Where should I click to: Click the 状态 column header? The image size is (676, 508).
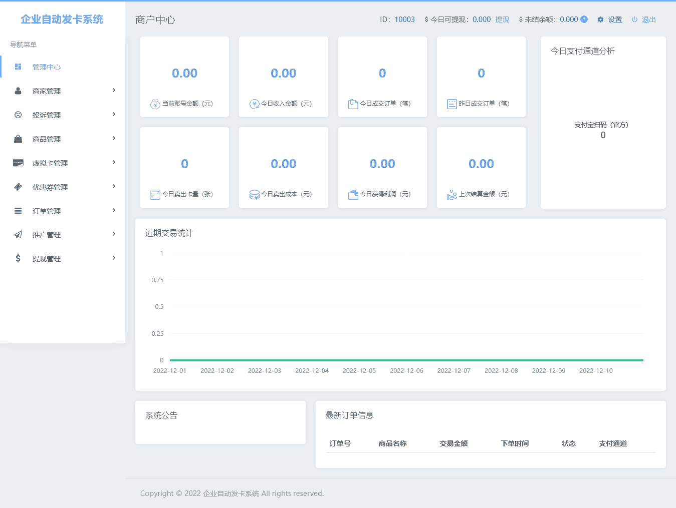tap(569, 443)
